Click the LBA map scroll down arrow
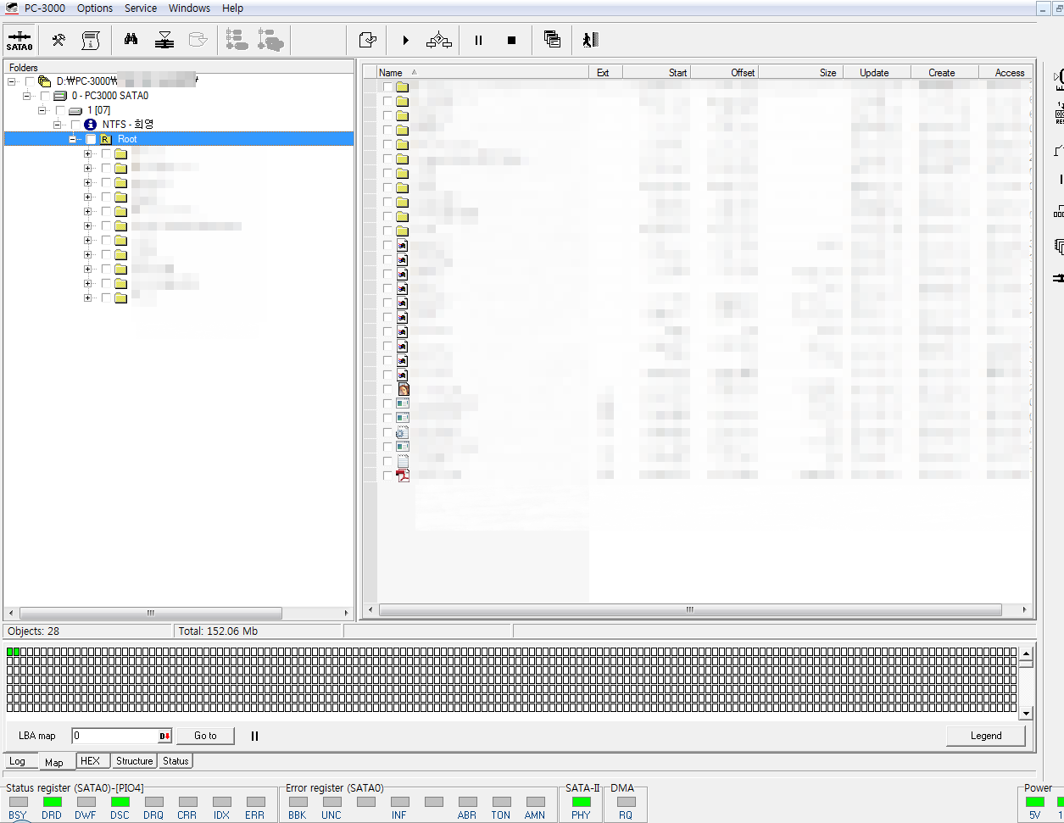Viewport: 1064px width, 823px height. (1026, 714)
